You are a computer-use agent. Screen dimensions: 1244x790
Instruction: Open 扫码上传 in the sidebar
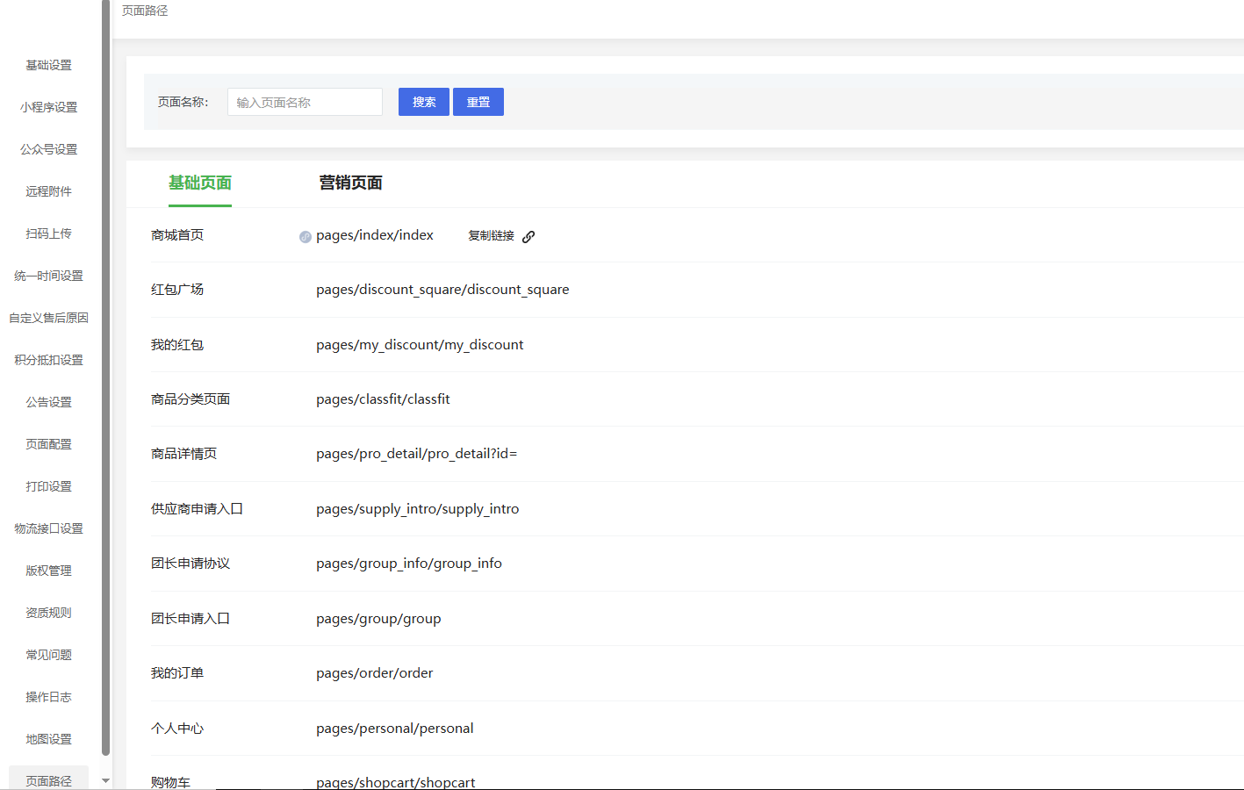[x=48, y=233]
